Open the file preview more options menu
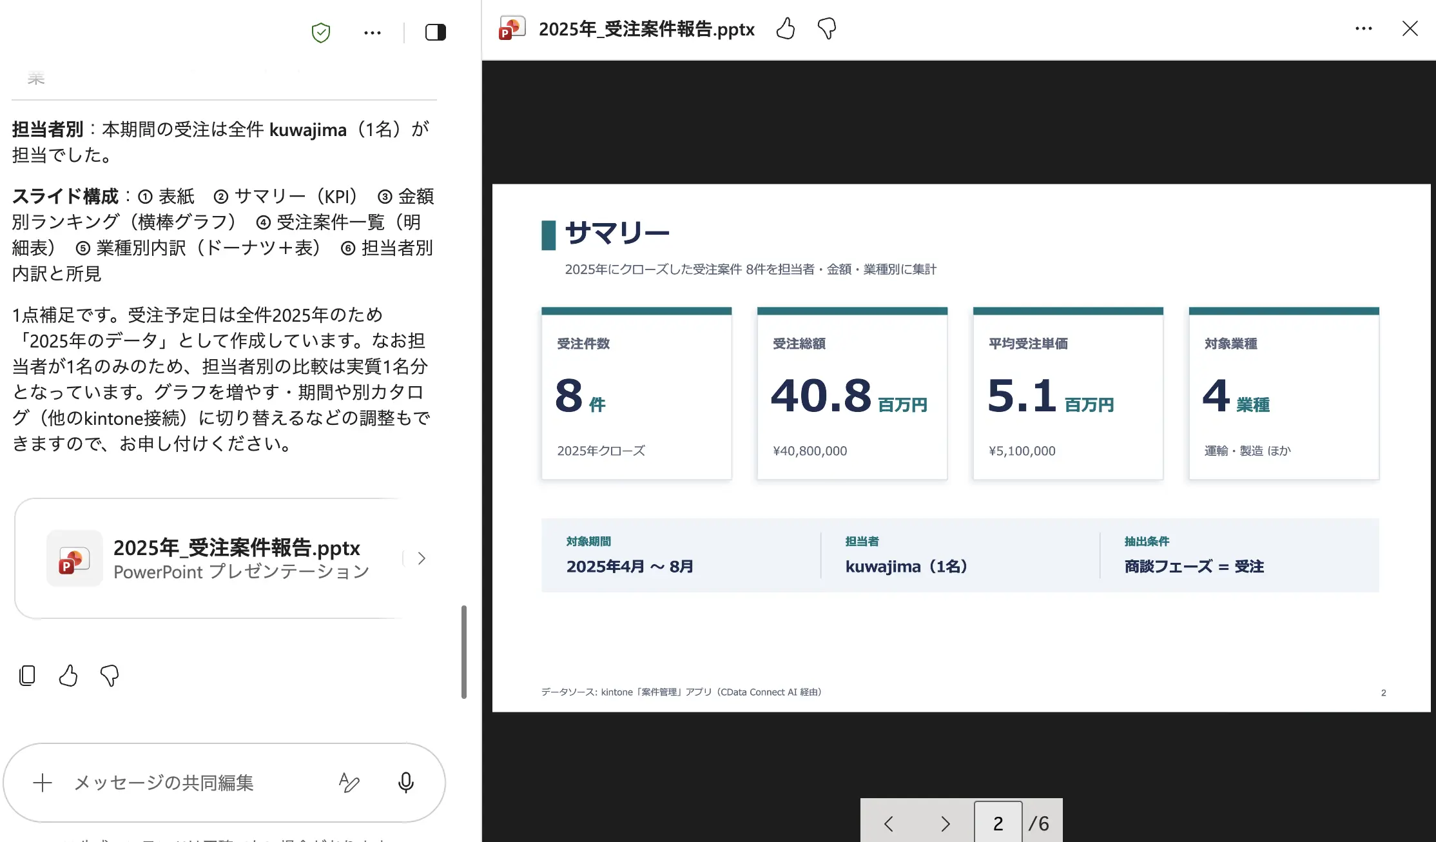1436x842 pixels. click(x=1364, y=28)
